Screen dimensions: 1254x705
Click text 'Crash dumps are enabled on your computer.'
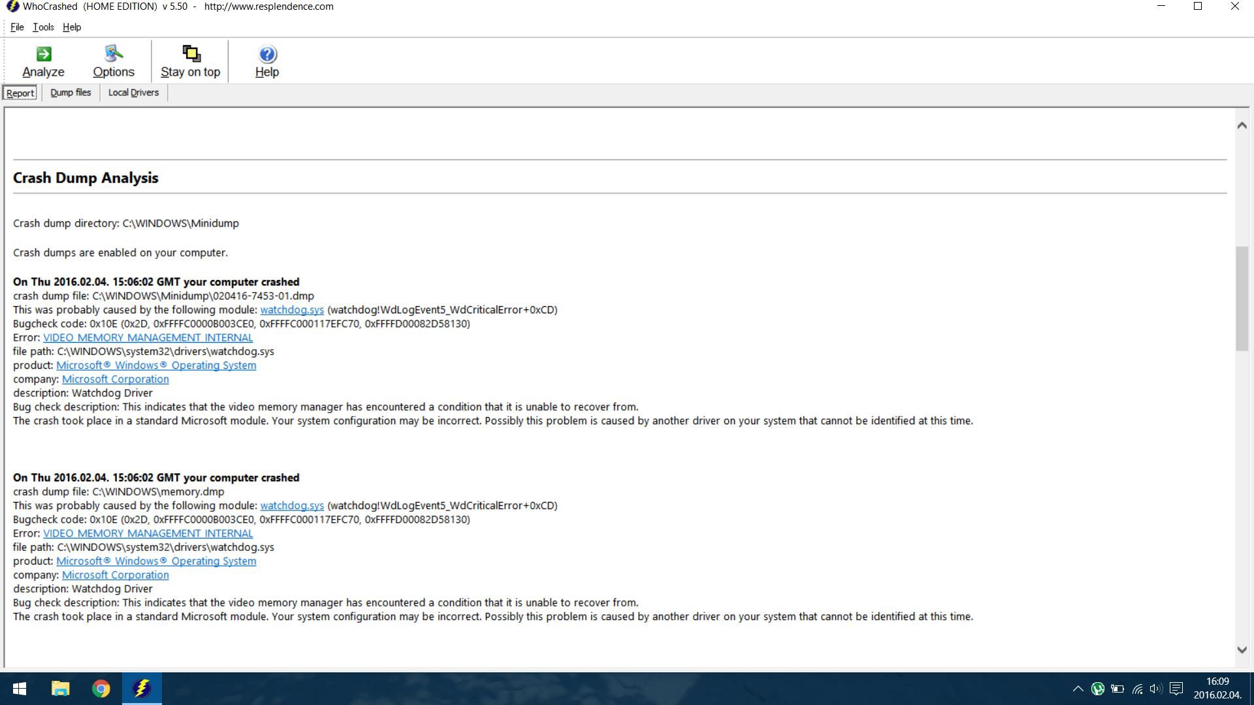click(x=120, y=253)
